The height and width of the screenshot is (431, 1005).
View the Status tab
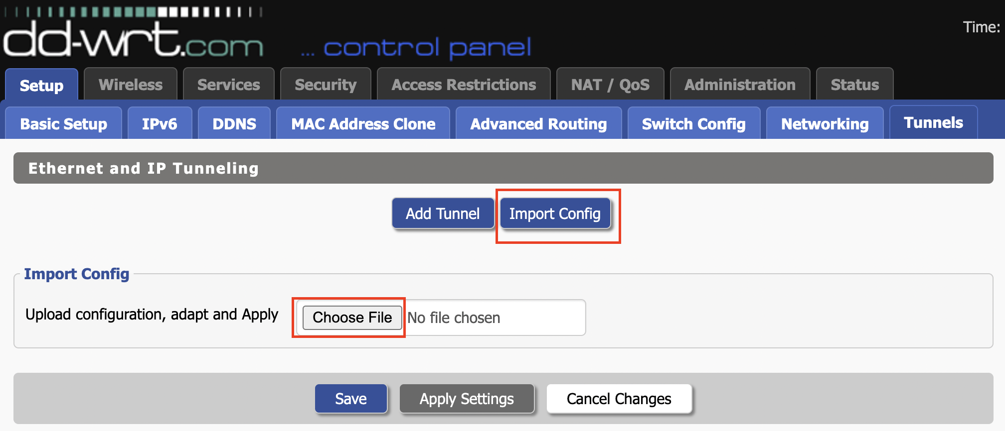854,85
